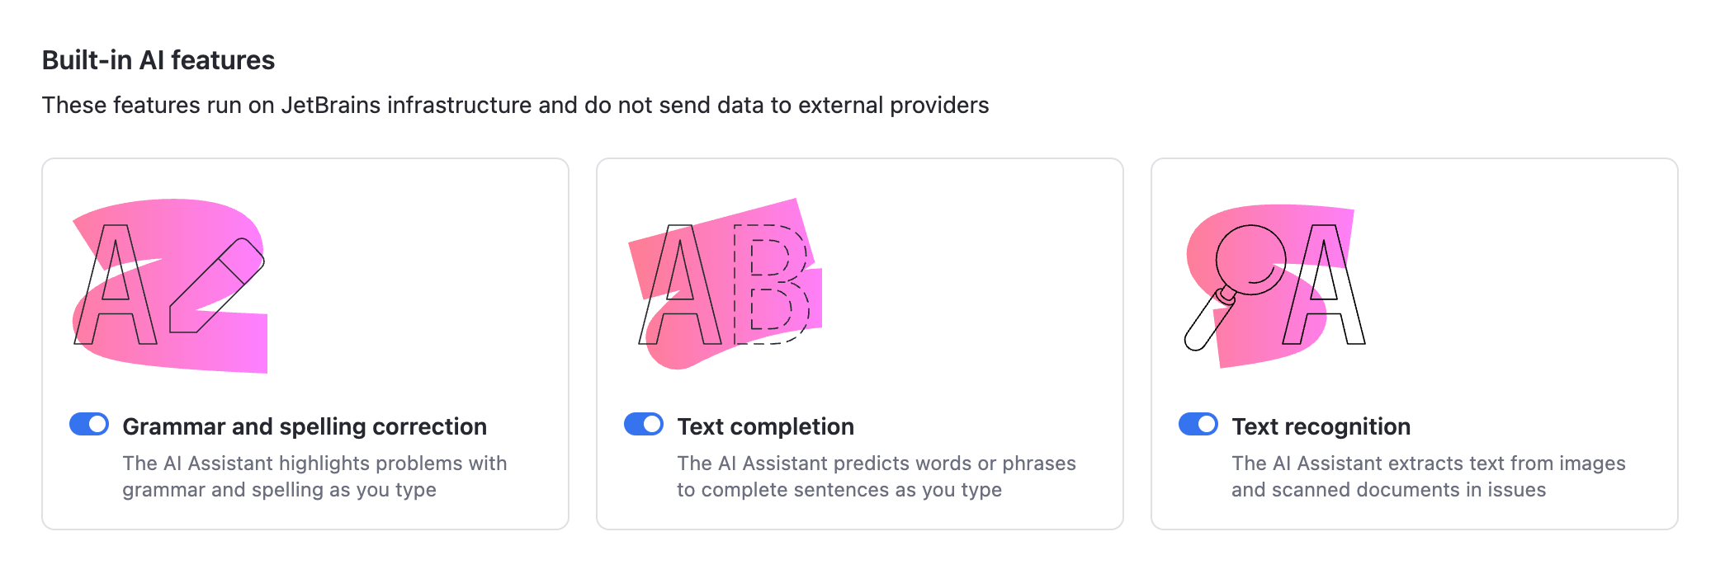Turn off the Text completion switch
1725x574 pixels.
[x=644, y=425]
